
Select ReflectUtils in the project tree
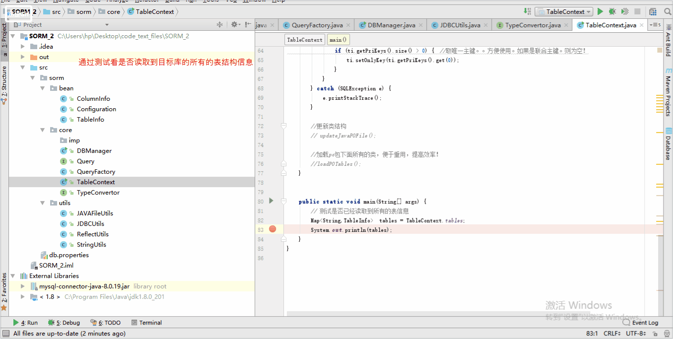(x=92, y=234)
